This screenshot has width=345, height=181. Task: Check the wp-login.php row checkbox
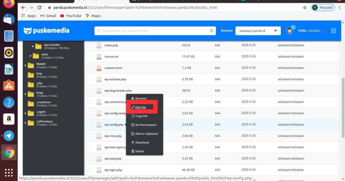89,170
